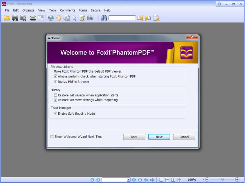This screenshot has height=183, width=245.
Task: Switch to facing pages layout
Action: point(173,180)
